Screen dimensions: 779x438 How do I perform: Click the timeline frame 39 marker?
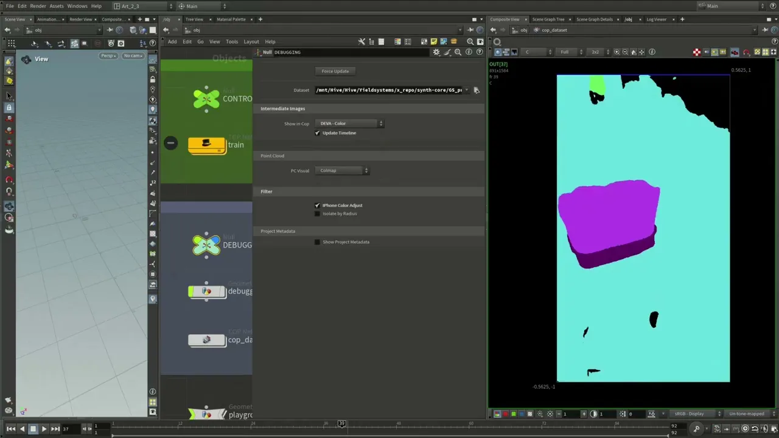pyautogui.click(x=341, y=423)
